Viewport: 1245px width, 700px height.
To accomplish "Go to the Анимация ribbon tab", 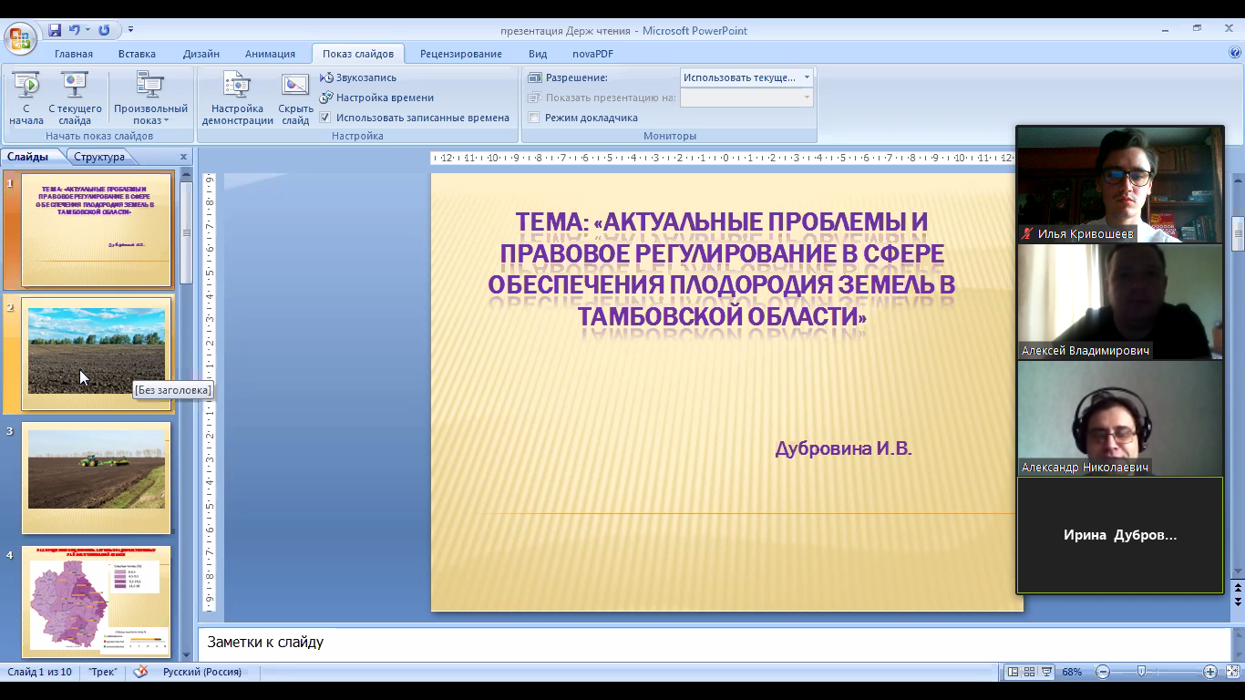I will tap(270, 54).
